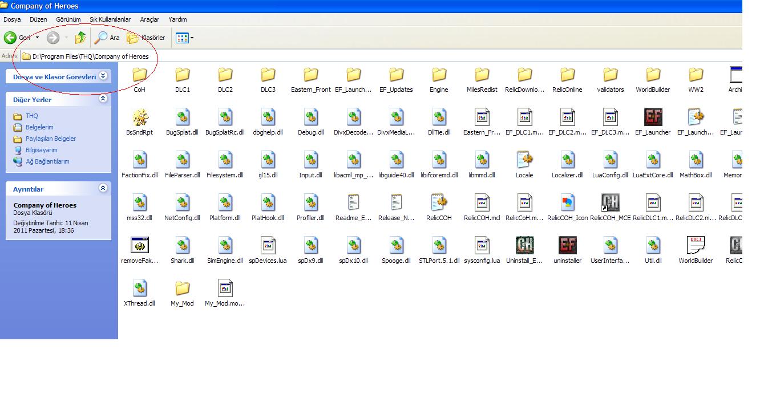Select the validators folder
Screen dimensions: 776x394
click(x=610, y=80)
